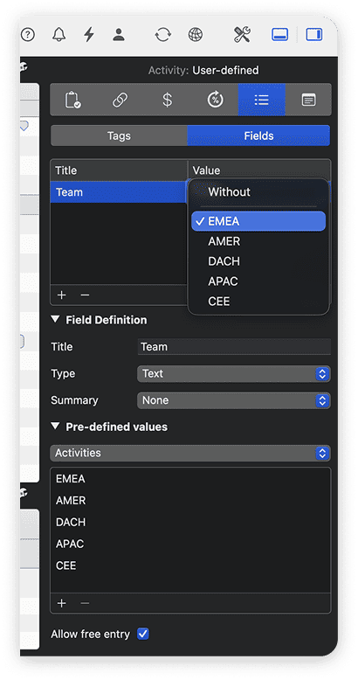Open the dollar sign cost tab
This screenshot has height=680, width=358.
[168, 100]
